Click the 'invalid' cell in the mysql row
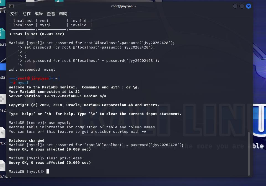The height and width of the screenshot is (186, 266). (x=79, y=25)
